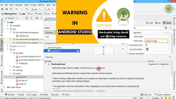
Task: Sync project with the refresh icon
Action: pyautogui.click(x=11, y=9)
